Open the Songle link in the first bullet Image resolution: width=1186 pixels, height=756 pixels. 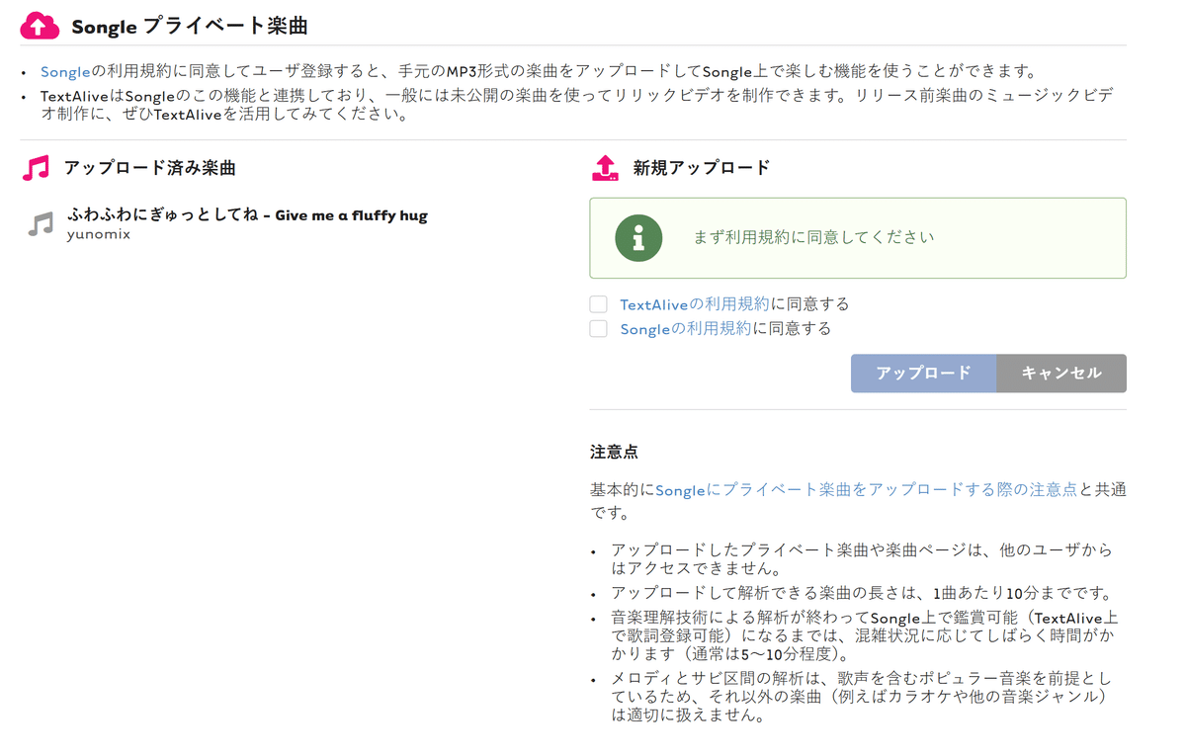(x=65, y=69)
